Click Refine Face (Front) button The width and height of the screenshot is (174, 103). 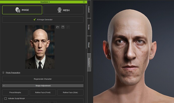tap(43, 92)
